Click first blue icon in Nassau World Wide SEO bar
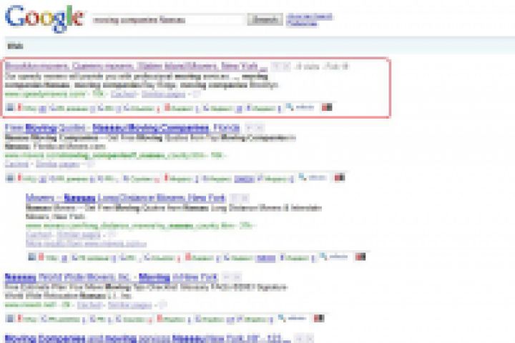Viewport: 515px width, 343px height. pyautogui.click(x=10, y=318)
